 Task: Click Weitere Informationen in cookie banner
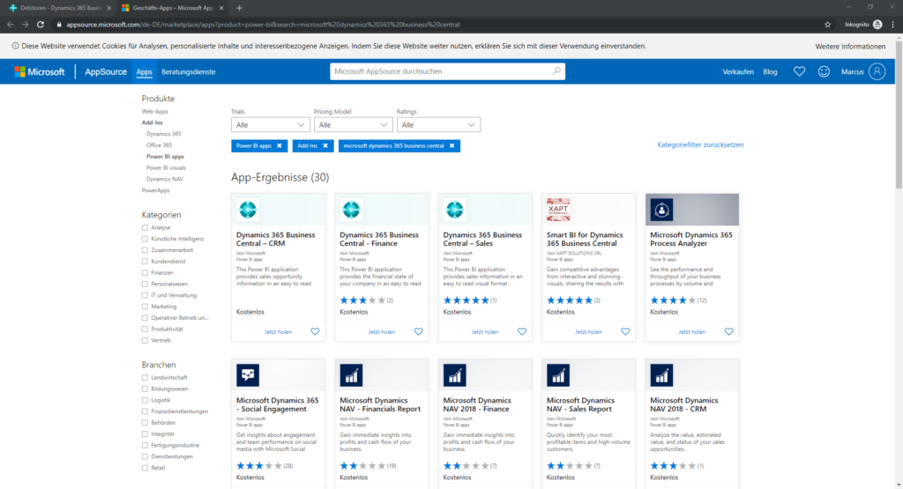coord(849,46)
